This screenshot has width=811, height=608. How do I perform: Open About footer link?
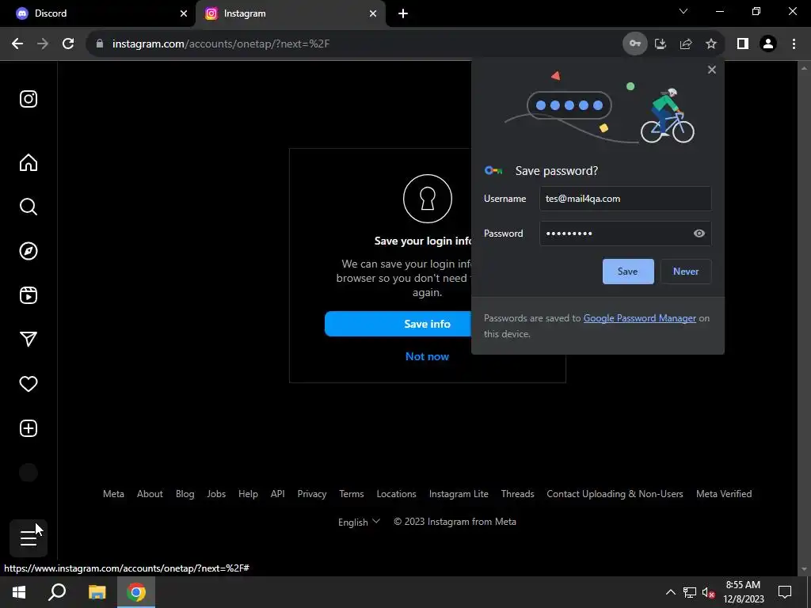coord(150,494)
